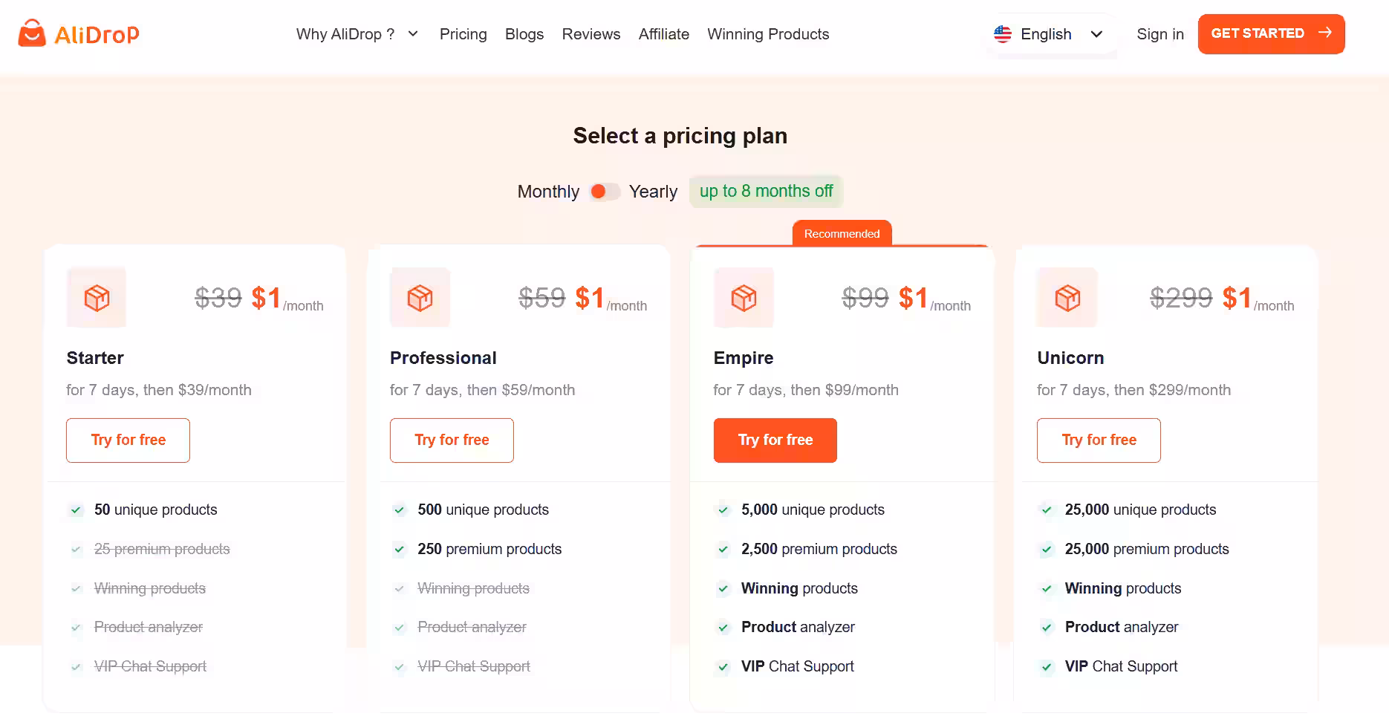1389x722 pixels.
Task: Click the checkmark beside Unicorn's VIP Chat Support
Action: [x=1047, y=667]
